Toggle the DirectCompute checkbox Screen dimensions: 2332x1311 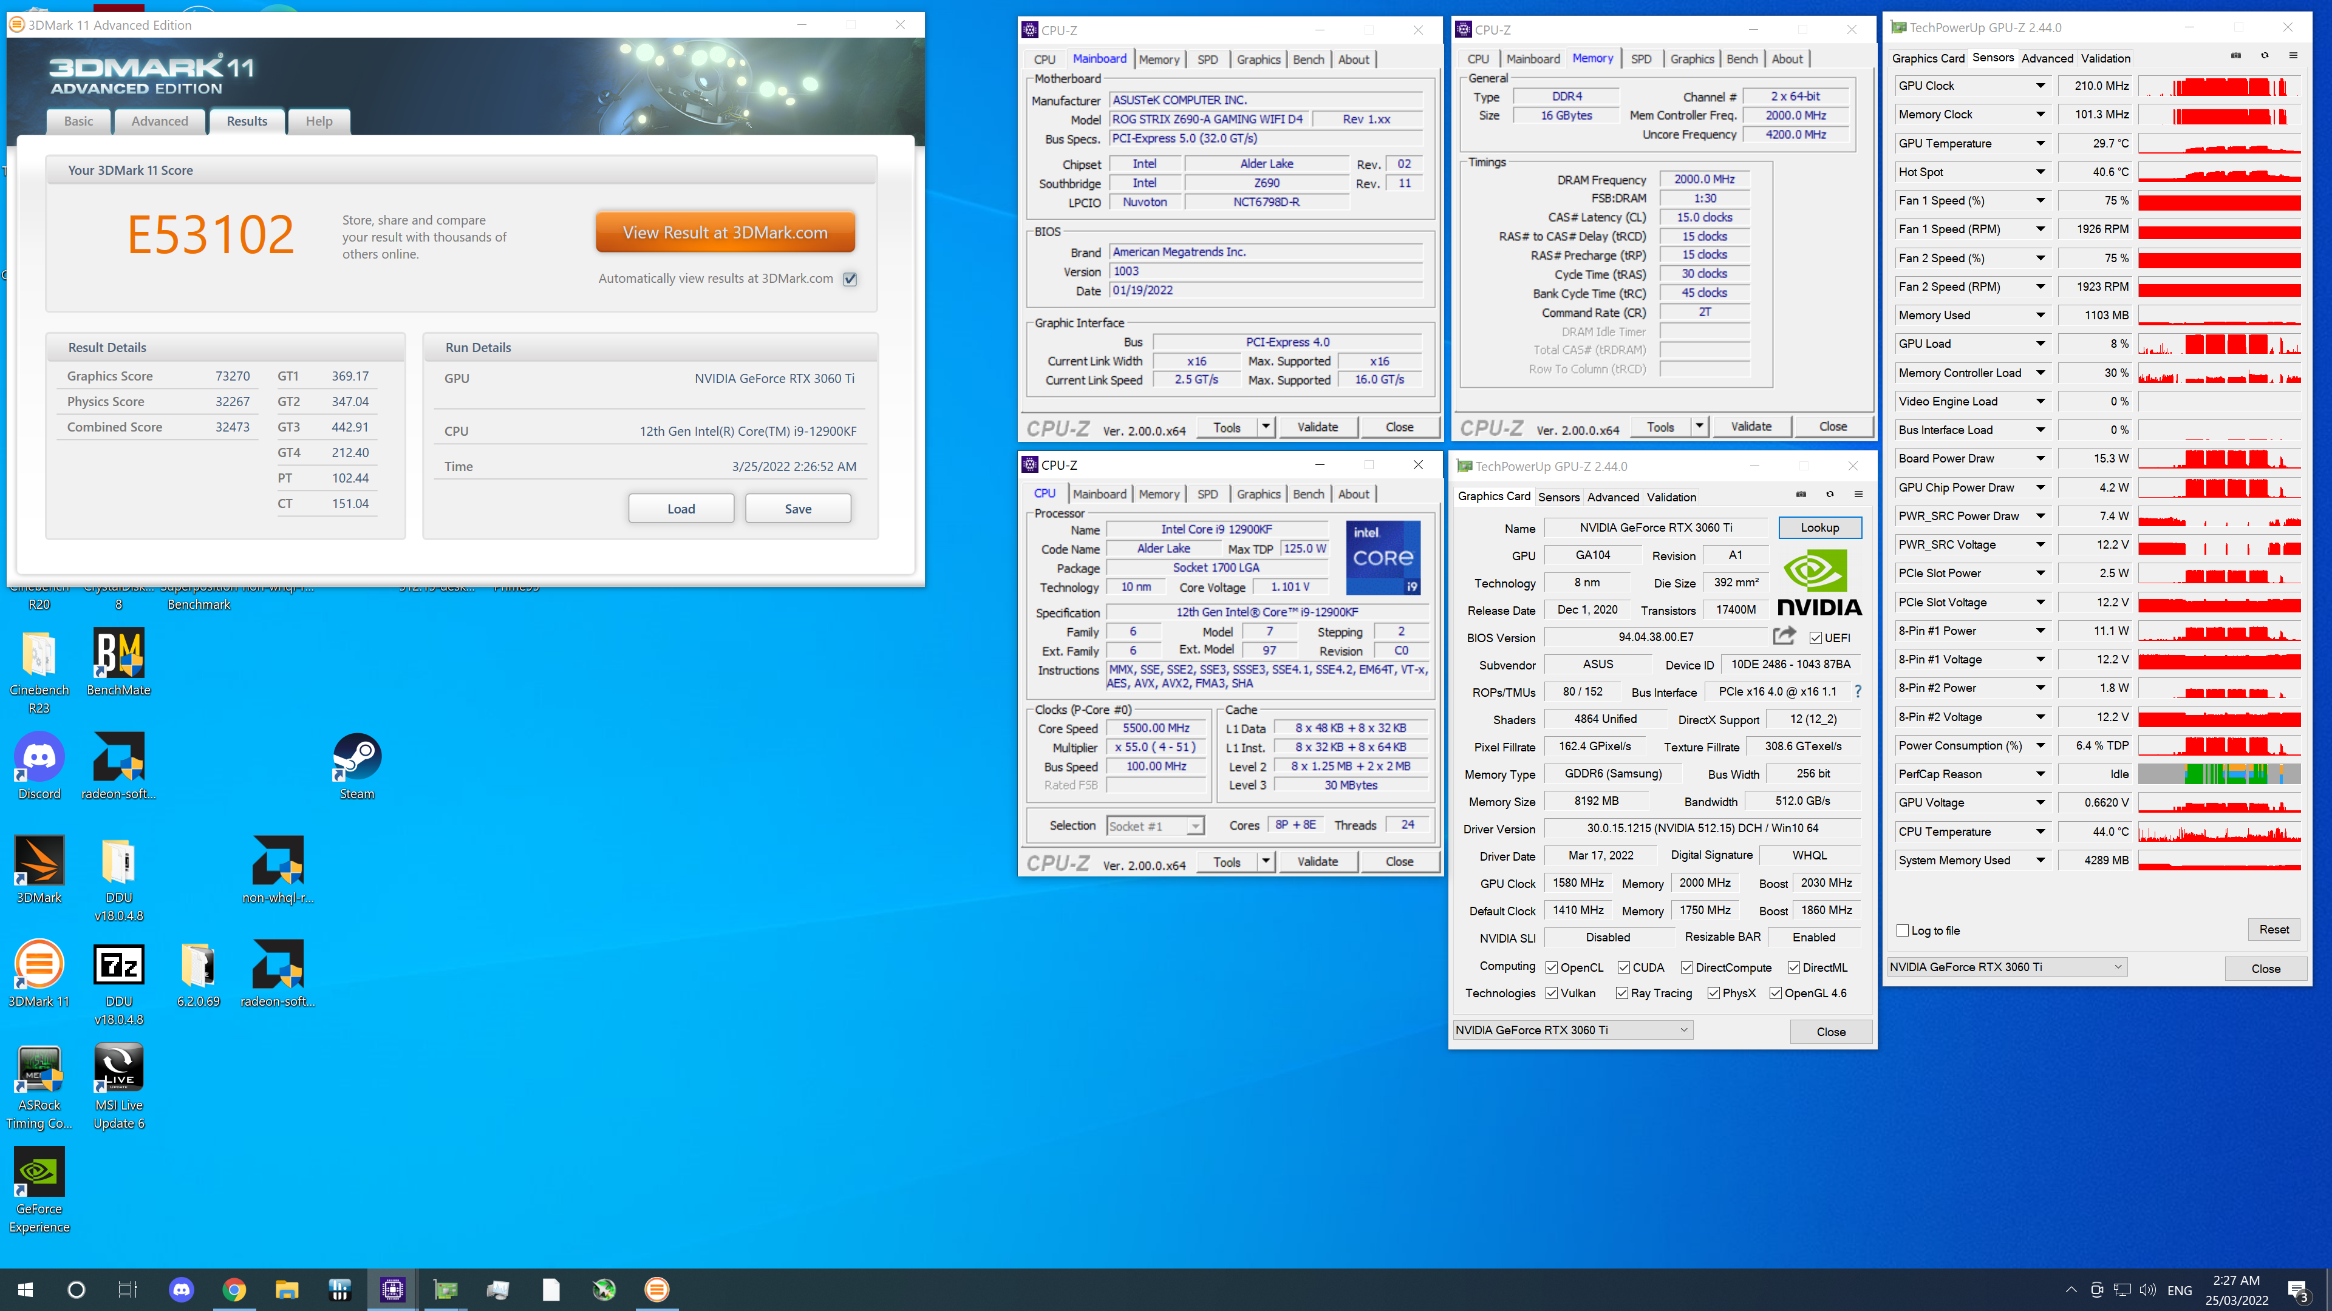pyautogui.click(x=1686, y=968)
